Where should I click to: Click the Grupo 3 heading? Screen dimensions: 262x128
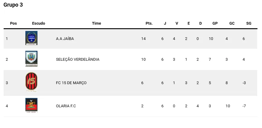pyautogui.click(x=13, y=5)
